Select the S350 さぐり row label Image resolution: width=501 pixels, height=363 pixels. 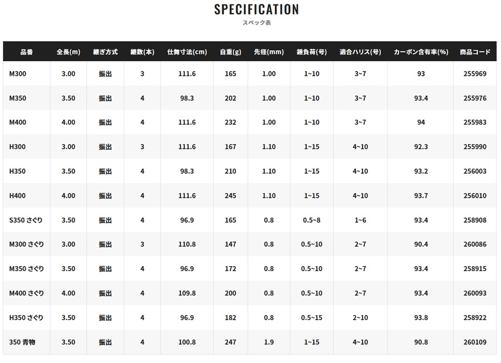coord(26,220)
